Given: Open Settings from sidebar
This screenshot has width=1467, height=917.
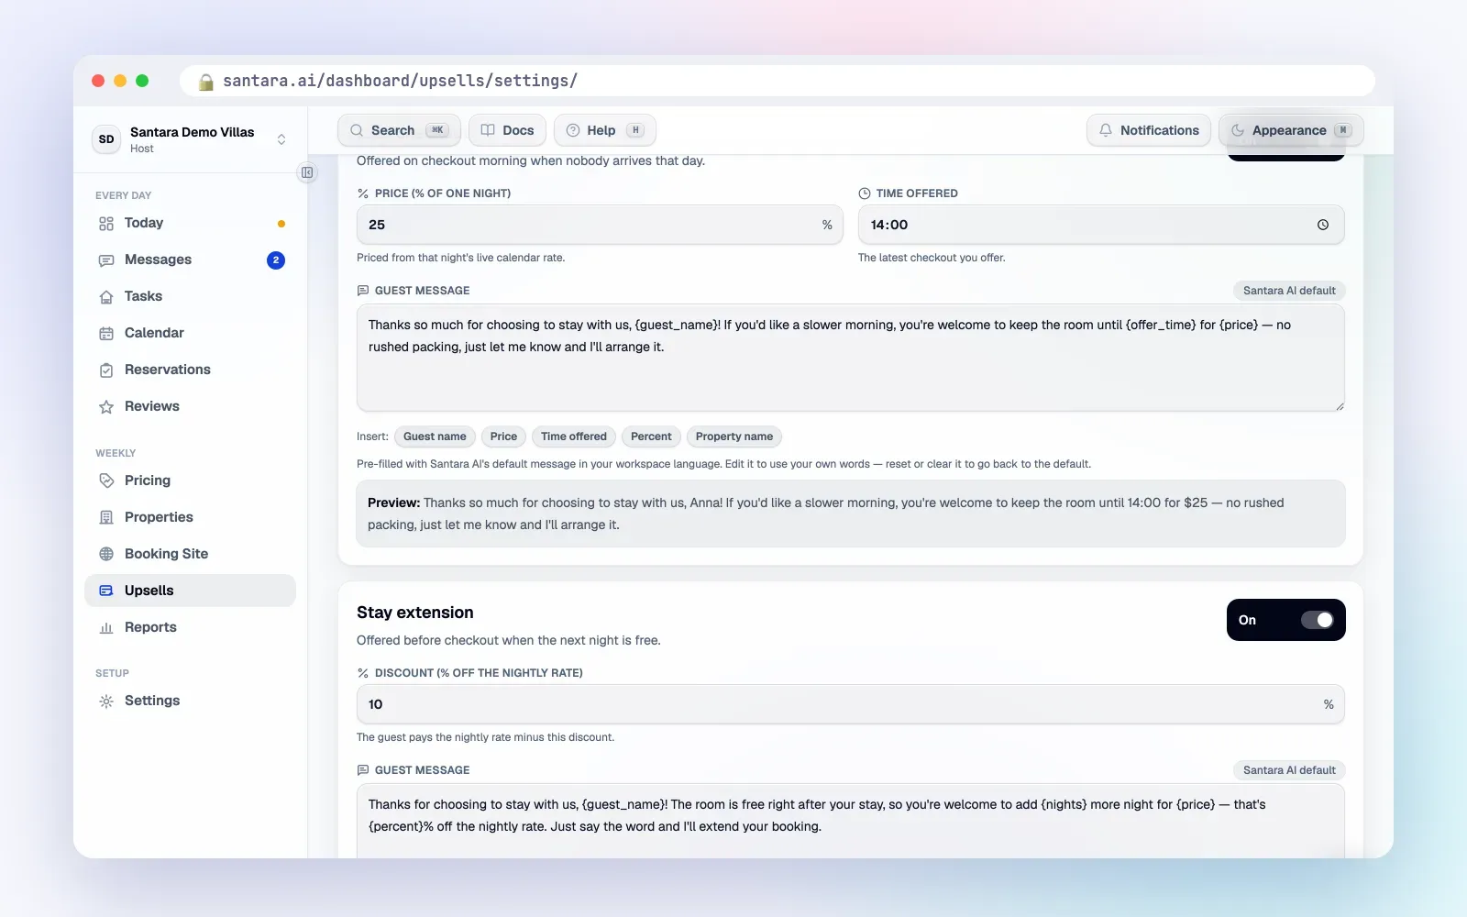Looking at the screenshot, I should pyautogui.click(x=190, y=701).
